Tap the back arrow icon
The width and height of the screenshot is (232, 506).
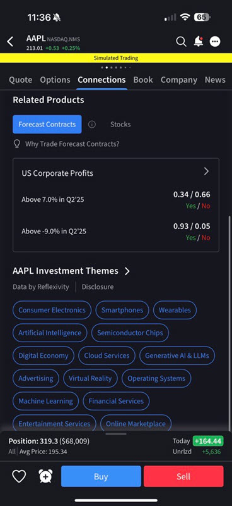point(10,42)
